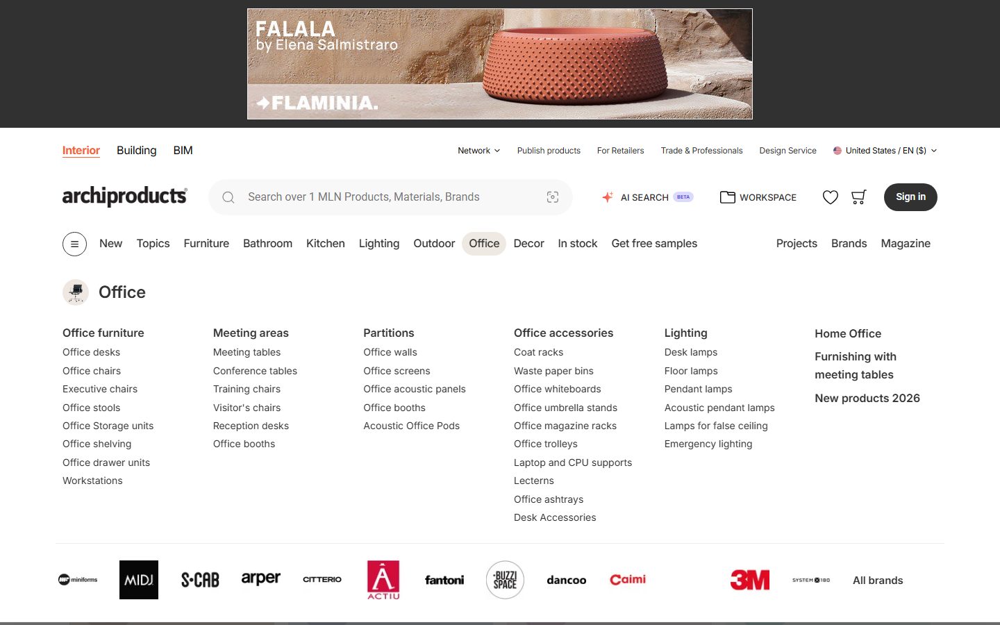Open the Kitchen menu item
Viewport: 1000px width, 625px height.
point(326,244)
